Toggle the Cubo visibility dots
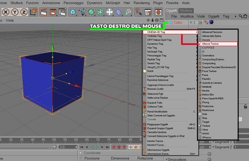 195,22
